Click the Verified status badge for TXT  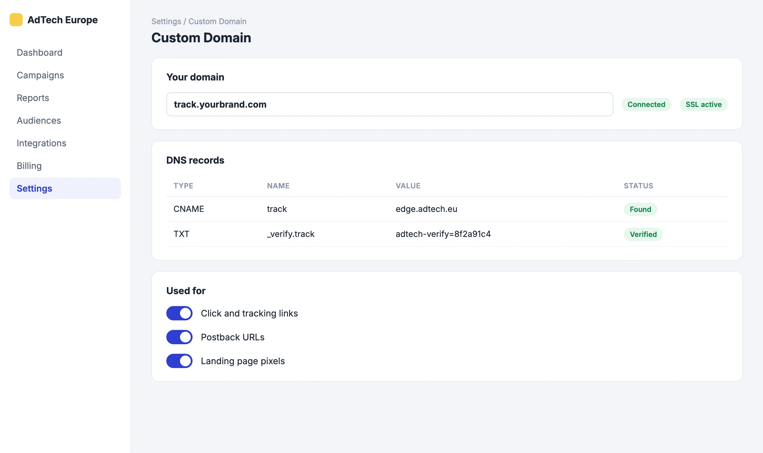(x=643, y=235)
